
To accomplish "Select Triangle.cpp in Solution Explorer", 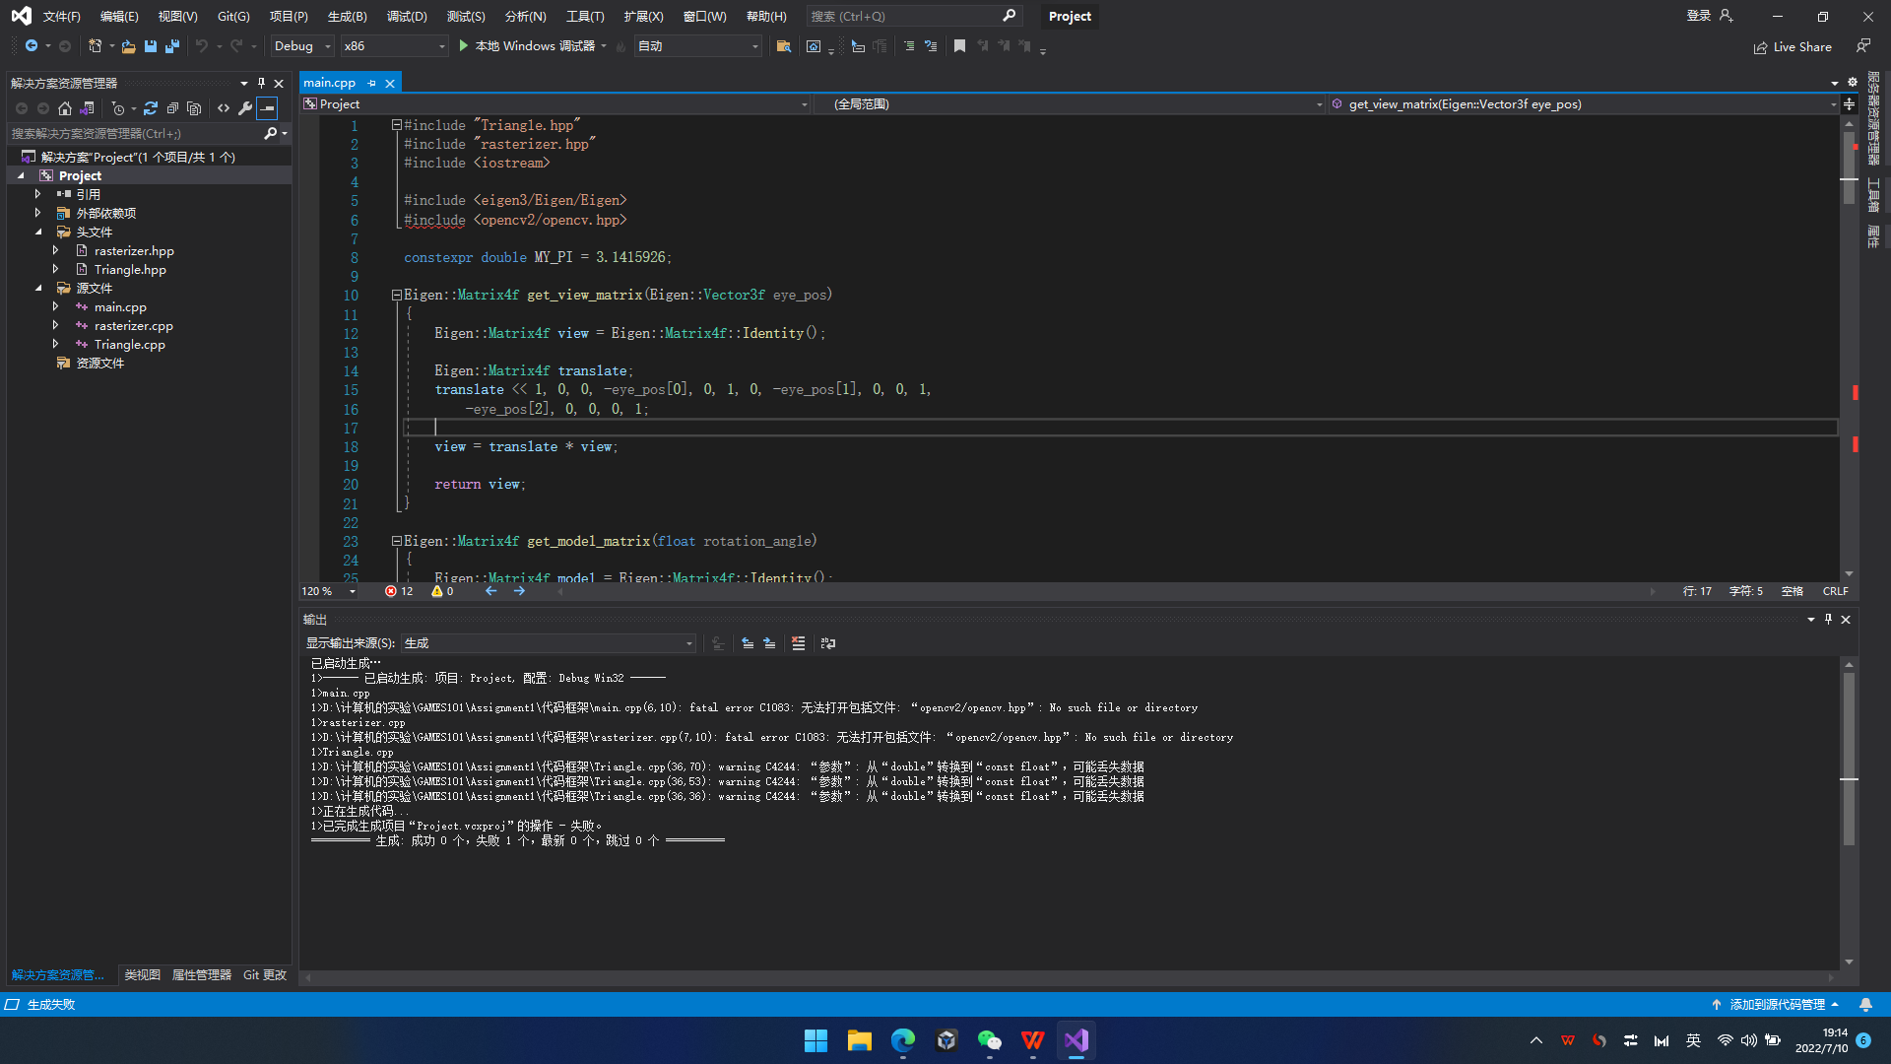I will click(x=129, y=344).
